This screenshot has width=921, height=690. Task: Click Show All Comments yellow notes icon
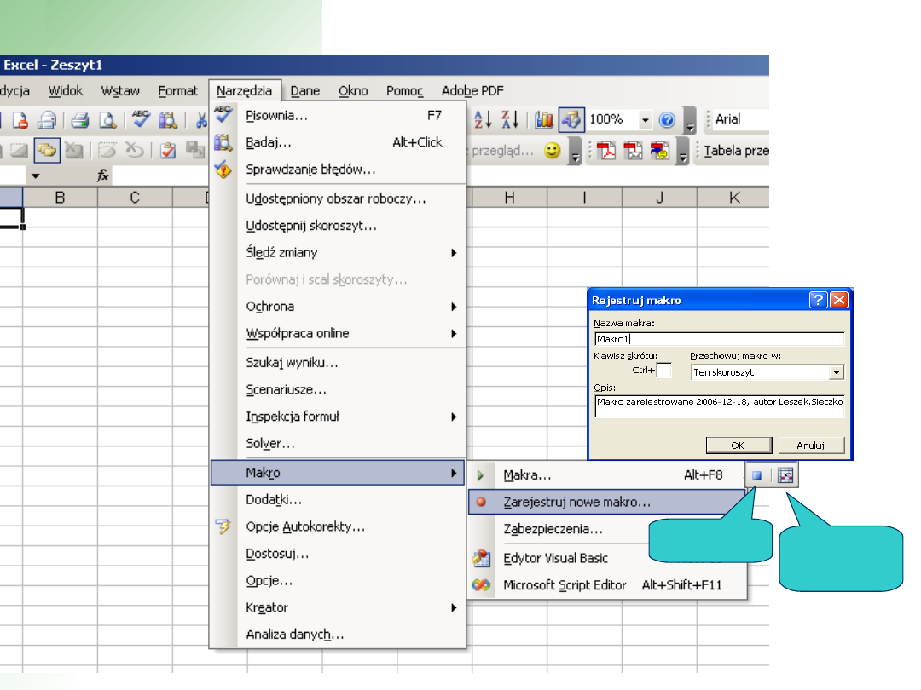click(x=47, y=151)
